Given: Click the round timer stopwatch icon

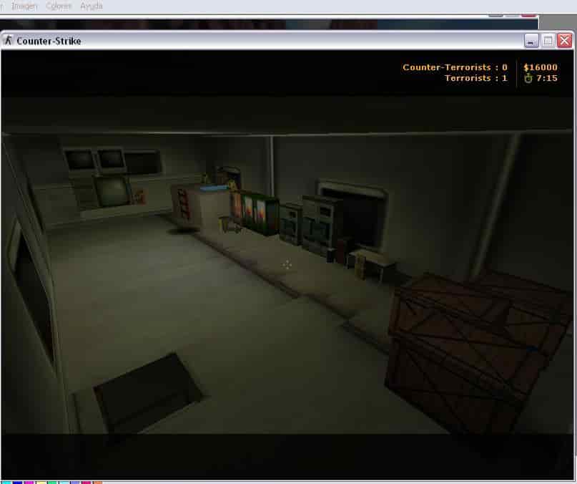Looking at the screenshot, I should [x=528, y=78].
